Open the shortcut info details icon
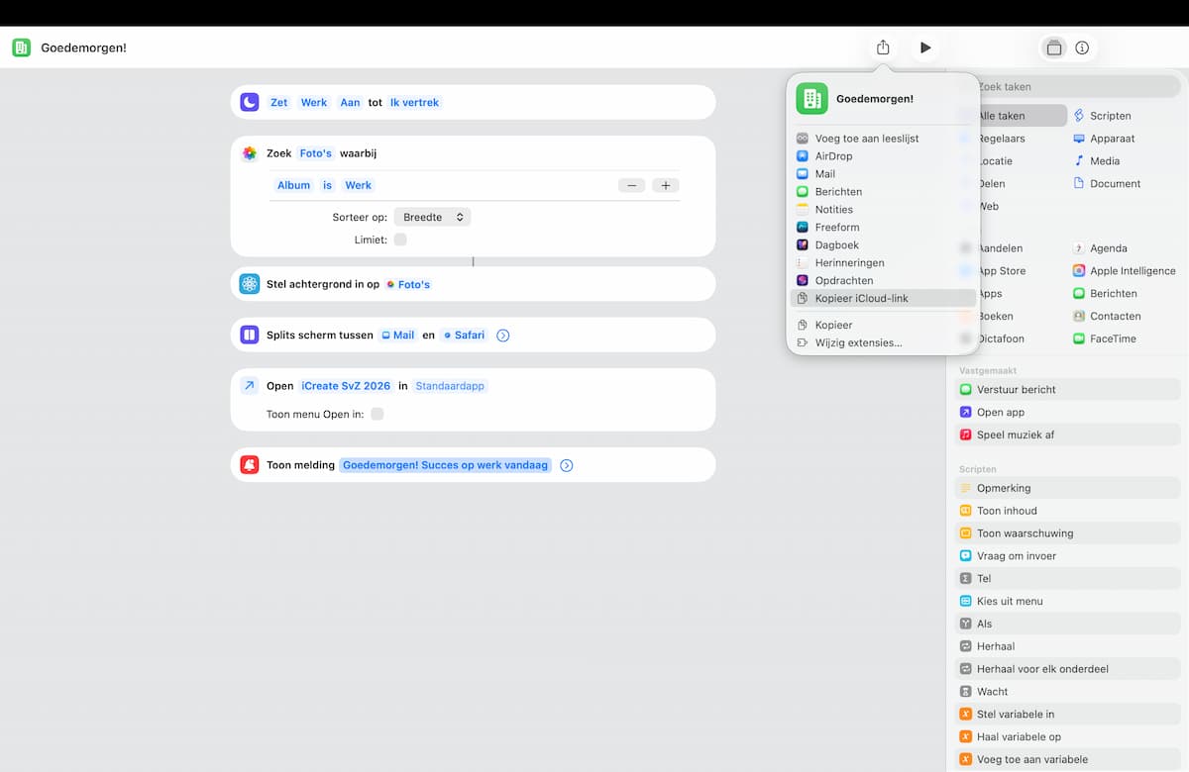The image size is (1189, 772). click(1082, 48)
